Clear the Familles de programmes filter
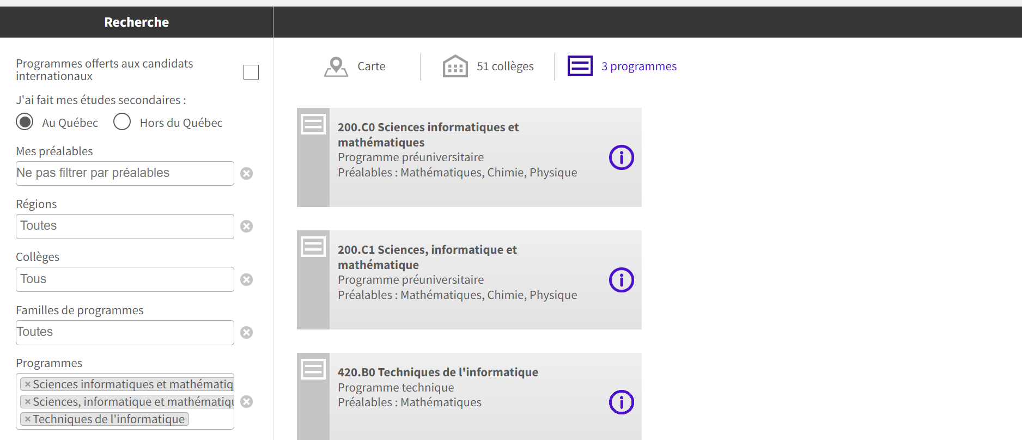The image size is (1022, 440). (x=247, y=332)
